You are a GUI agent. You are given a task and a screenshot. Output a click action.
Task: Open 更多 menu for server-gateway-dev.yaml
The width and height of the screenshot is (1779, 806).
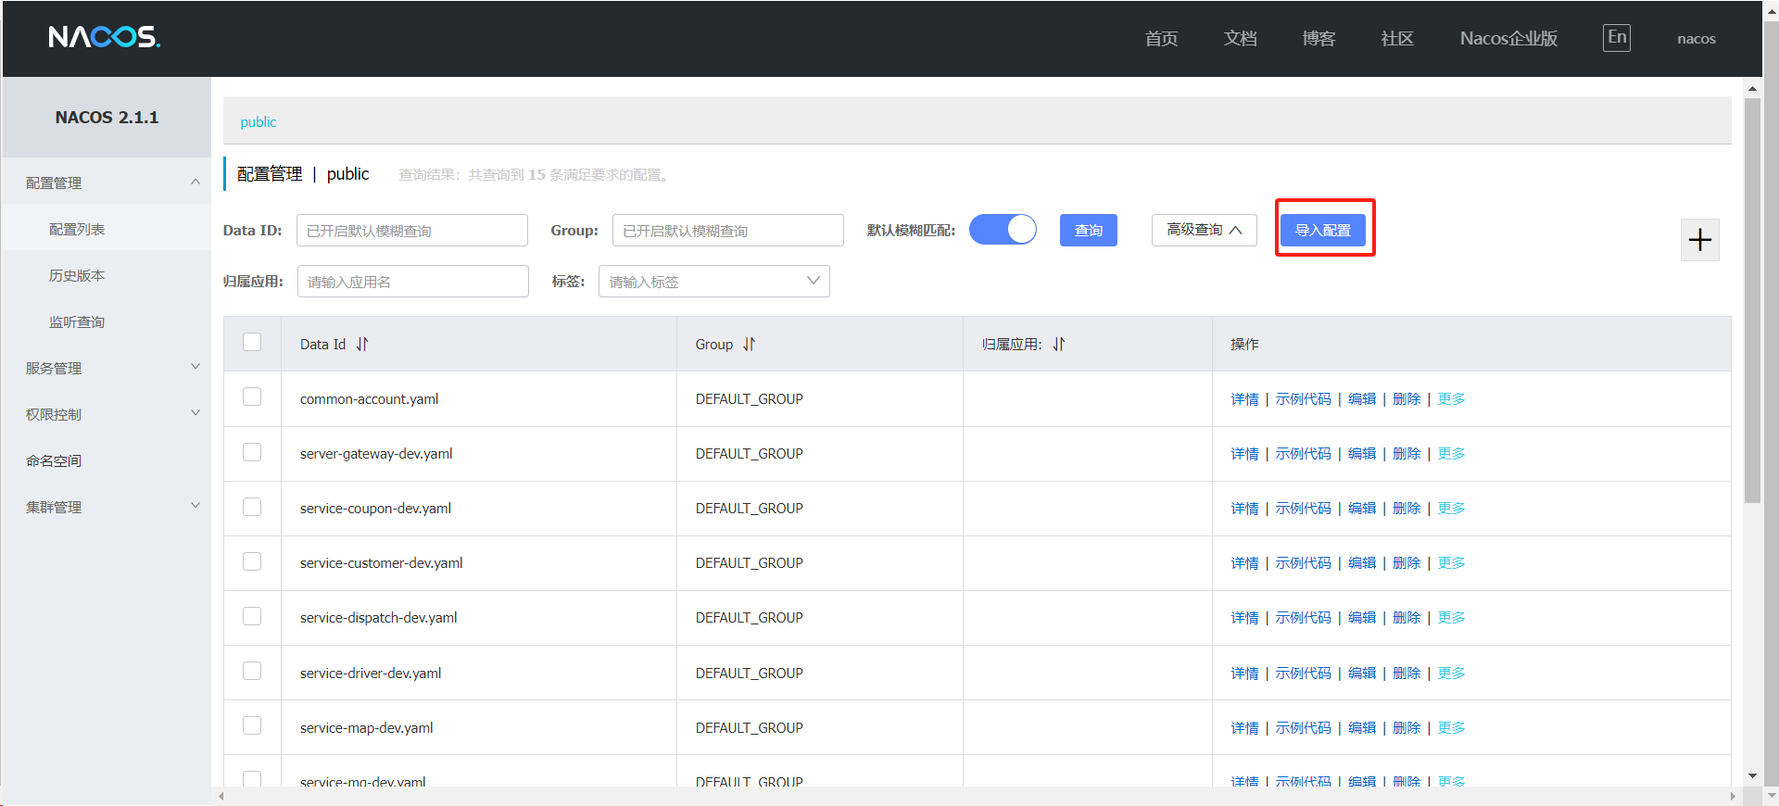[1451, 454]
